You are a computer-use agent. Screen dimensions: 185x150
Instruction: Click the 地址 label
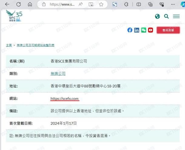[x=14, y=86]
